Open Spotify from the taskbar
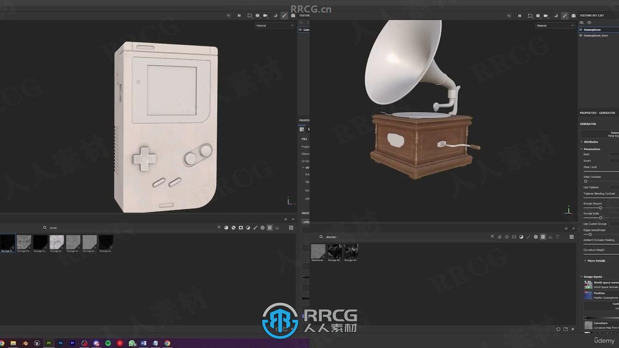The height and width of the screenshot is (348, 619). pos(108,343)
